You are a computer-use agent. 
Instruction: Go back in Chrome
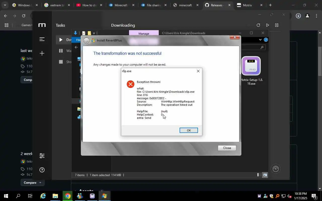point(6,16)
